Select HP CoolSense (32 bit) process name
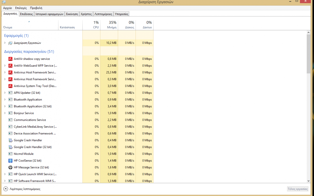Viewport: 314px width, 196px height. tap(27, 161)
